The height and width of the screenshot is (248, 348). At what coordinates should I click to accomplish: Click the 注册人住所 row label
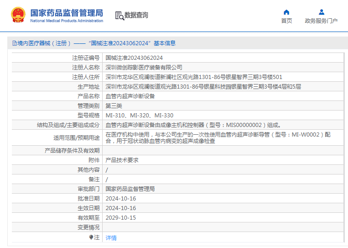pyautogui.click(x=86, y=77)
